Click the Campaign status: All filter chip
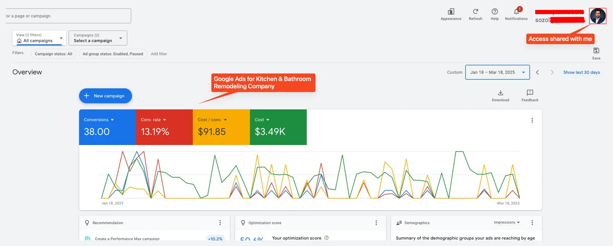The height and width of the screenshot is (246, 613). [53, 54]
